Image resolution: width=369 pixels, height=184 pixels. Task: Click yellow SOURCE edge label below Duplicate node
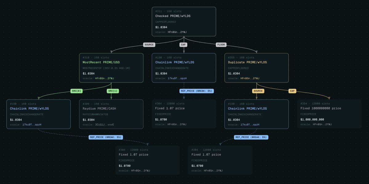(258, 91)
